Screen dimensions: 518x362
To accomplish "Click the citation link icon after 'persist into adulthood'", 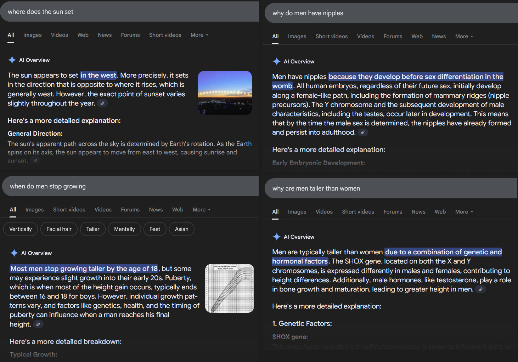I will (362, 132).
